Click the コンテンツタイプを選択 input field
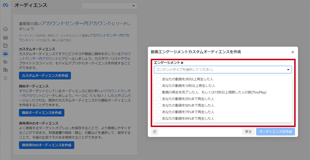310x160 pixels. pyautogui.click(x=218, y=70)
